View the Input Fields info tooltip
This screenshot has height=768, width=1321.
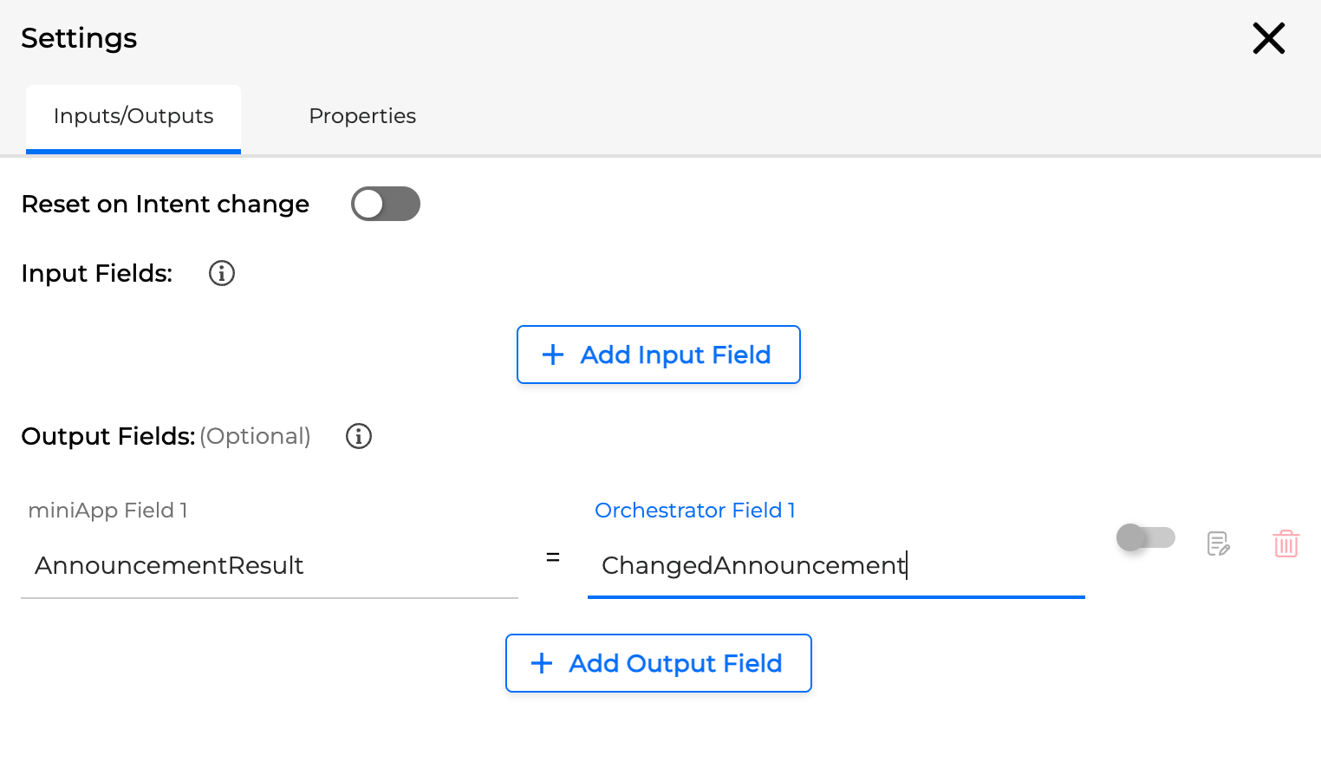[221, 273]
